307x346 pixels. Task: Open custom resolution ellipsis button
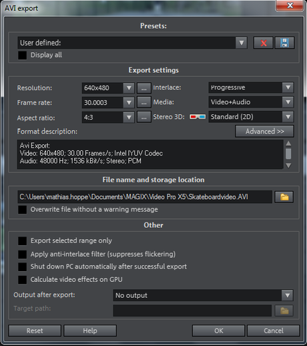click(x=144, y=88)
